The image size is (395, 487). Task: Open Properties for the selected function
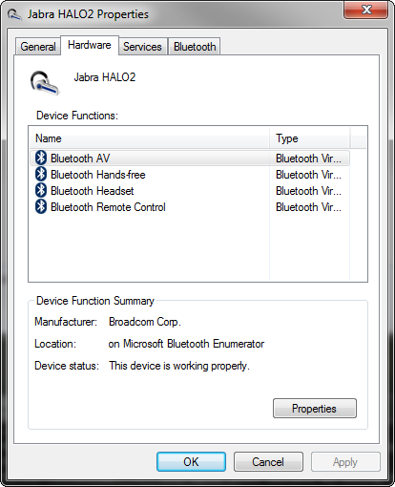(315, 408)
